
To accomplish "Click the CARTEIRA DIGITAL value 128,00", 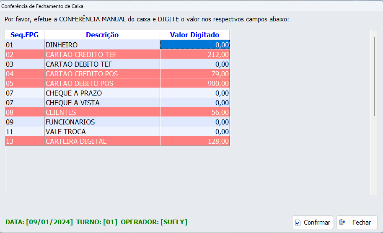I will pos(195,141).
